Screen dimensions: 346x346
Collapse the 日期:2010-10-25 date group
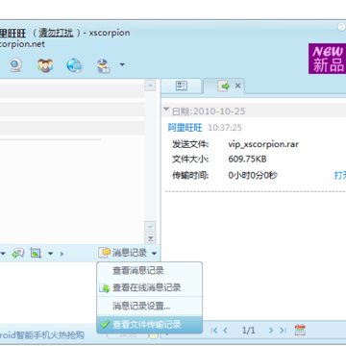click(166, 110)
